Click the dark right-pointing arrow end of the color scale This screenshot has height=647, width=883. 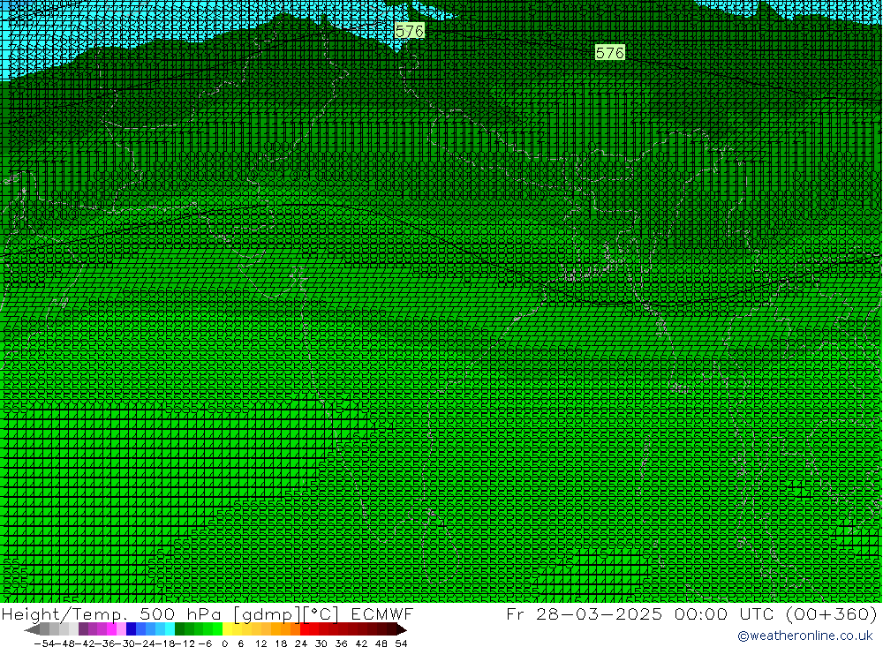pyautogui.click(x=402, y=629)
